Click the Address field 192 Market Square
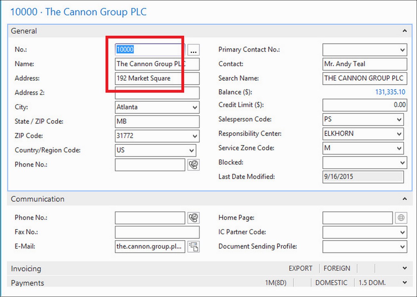Image resolution: width=417 pixels, height=297 pixels. (x=157, y=78)
